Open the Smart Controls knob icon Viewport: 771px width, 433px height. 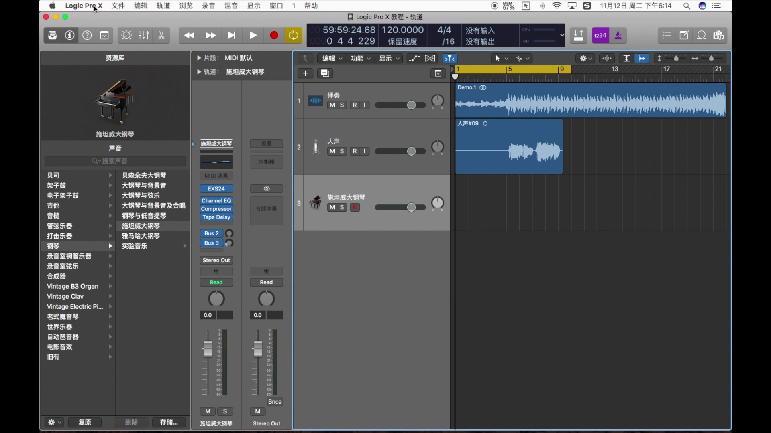click(126, 35)
